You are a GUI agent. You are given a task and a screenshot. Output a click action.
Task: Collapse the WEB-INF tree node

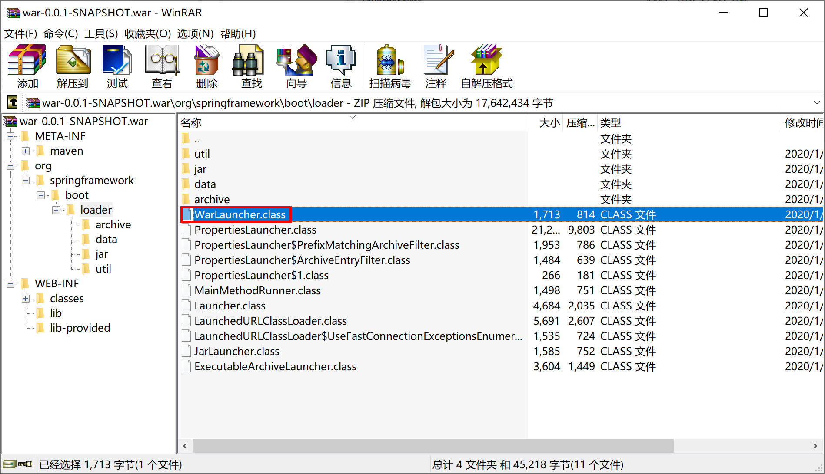pyautogui.click(x=10, y=284)
